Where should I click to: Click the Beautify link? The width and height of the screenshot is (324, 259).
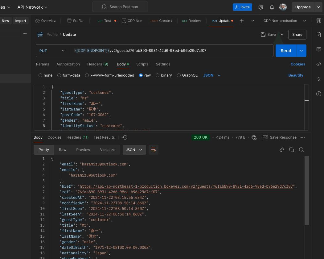[296, 75]
